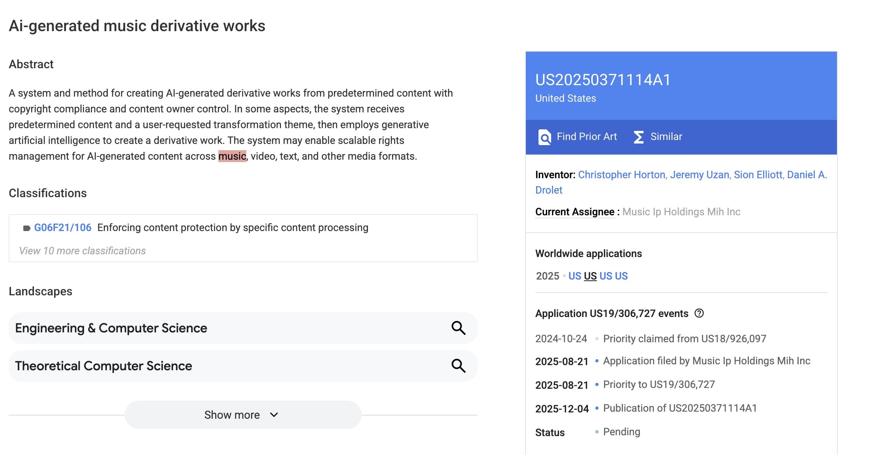893x455 pixels.
Task: Expand with the Show more chevron
Action: 274,415
